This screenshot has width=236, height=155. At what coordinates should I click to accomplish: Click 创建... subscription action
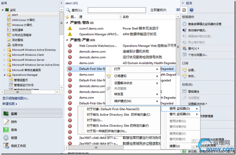(192, 70)
